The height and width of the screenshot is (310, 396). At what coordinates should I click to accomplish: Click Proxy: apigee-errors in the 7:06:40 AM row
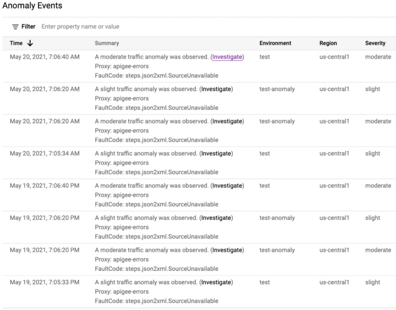[122, 66]
